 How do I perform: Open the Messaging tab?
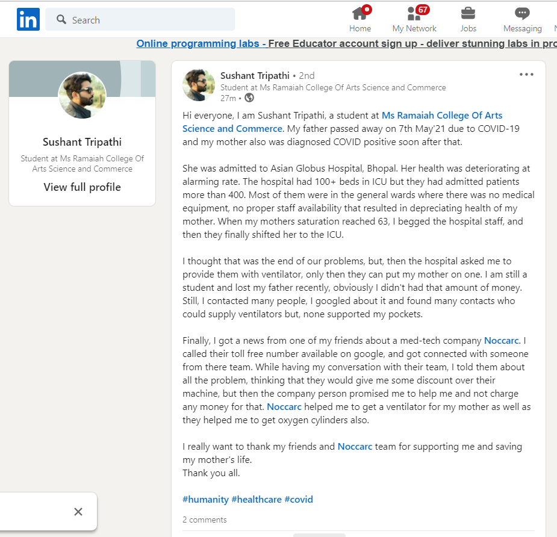pos(522,19)
